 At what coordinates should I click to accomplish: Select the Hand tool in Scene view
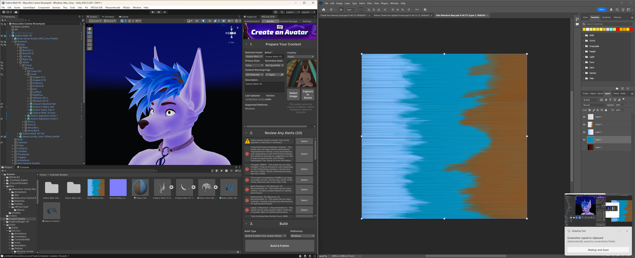(90, 29)
